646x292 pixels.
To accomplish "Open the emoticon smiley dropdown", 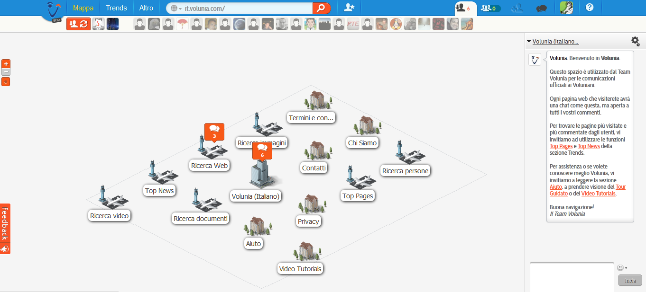I will pos(622,268).
